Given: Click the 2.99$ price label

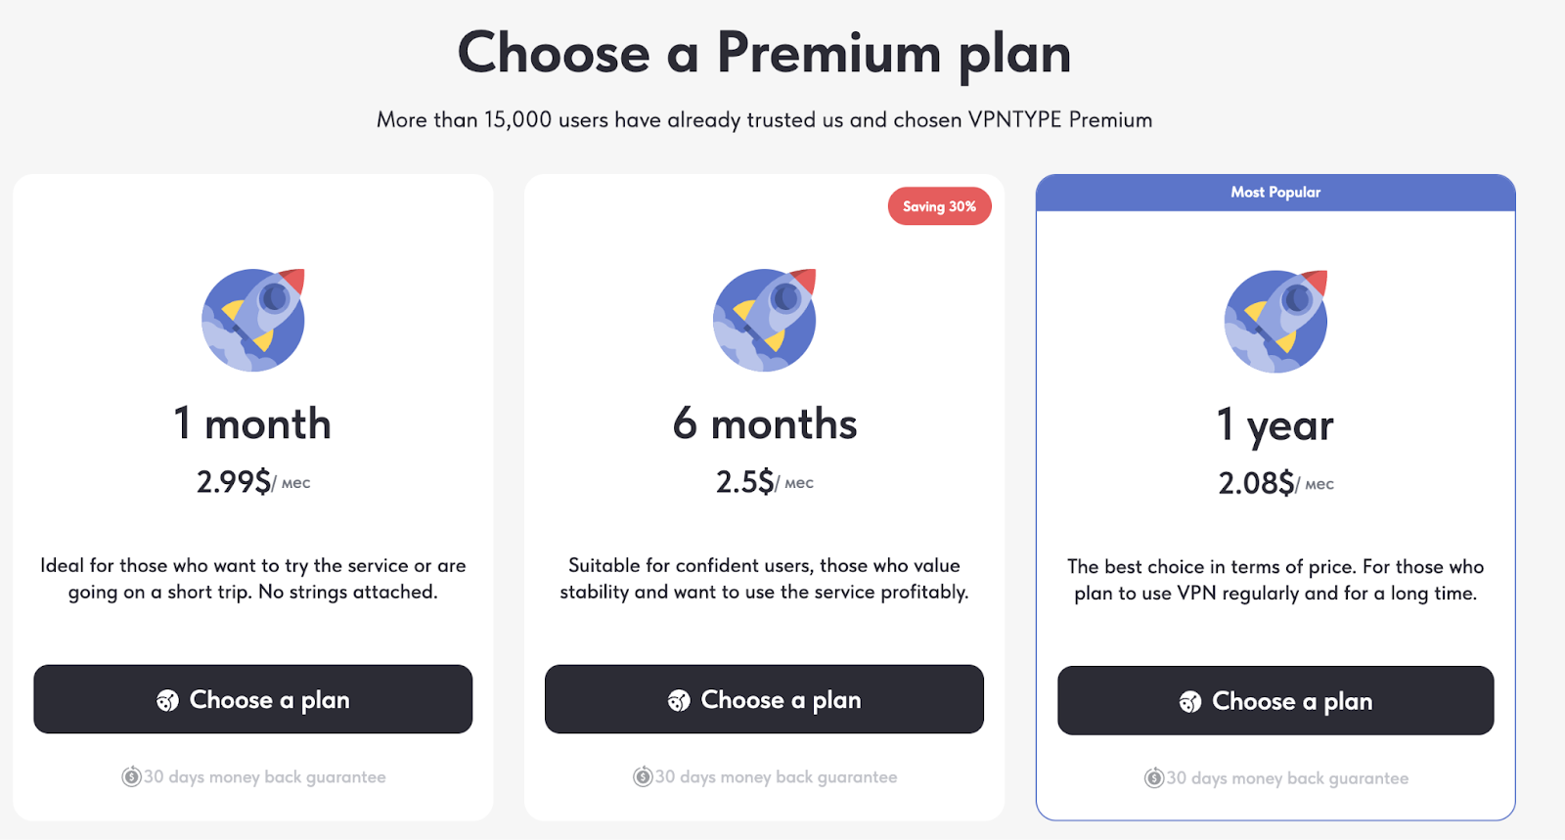Looking at the screenshot, I should 235,482.
